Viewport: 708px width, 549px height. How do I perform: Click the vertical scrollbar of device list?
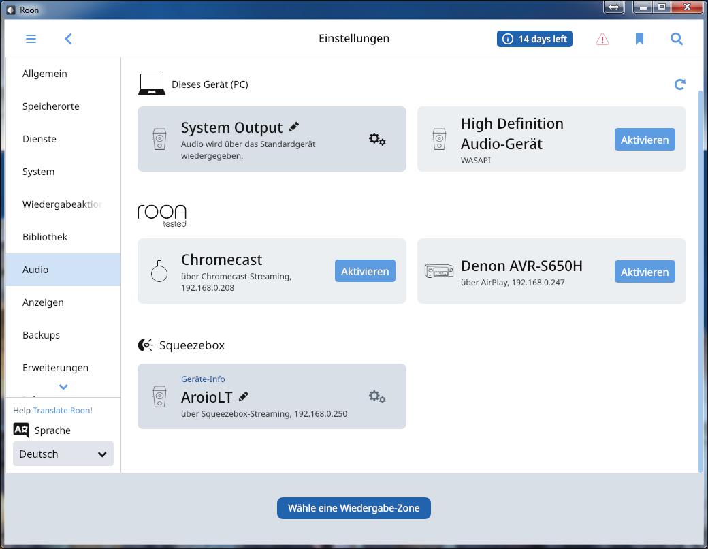[701, 280]
